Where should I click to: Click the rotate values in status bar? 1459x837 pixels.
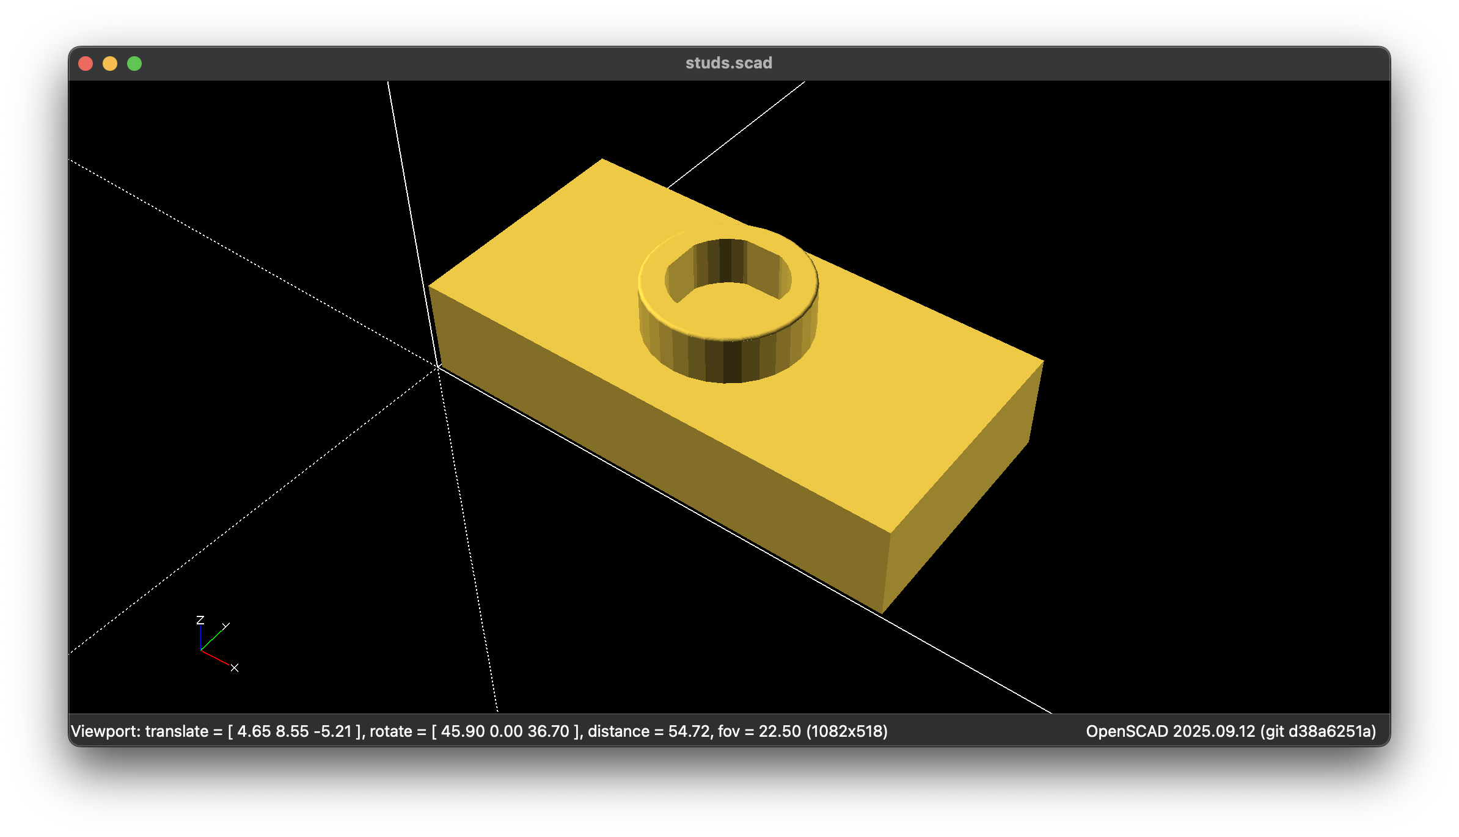click(x=506, y=731)
